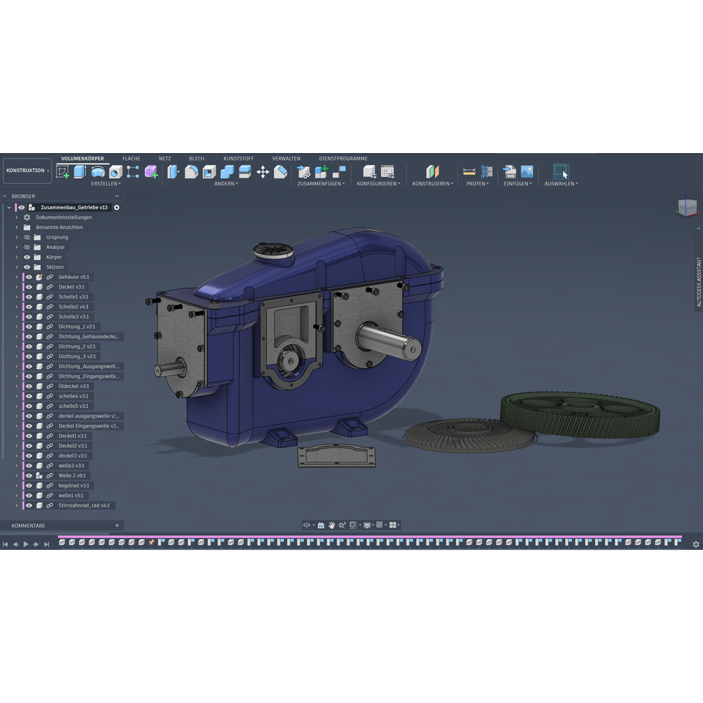Select the Shell tool
Viewport: 703px width, 703px height.
click(209, 171)
